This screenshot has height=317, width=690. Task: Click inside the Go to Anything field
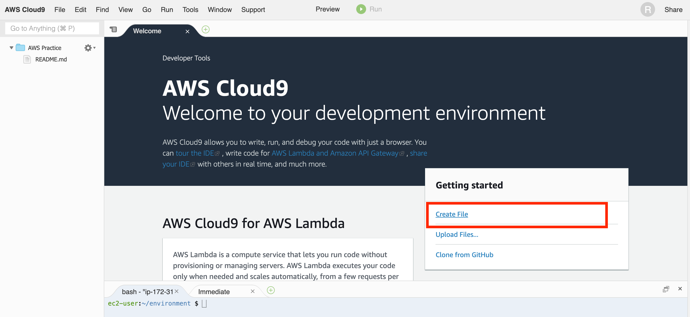[52, 28]
